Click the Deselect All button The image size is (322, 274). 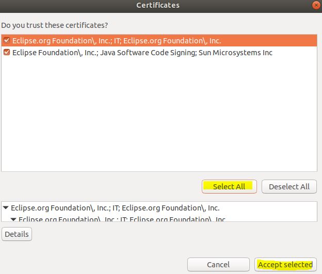coord(289,186)
